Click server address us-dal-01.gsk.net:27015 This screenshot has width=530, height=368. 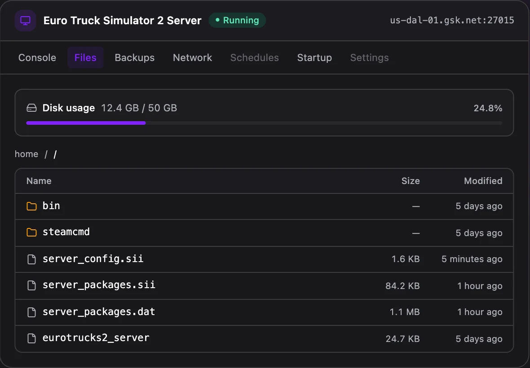452,20
